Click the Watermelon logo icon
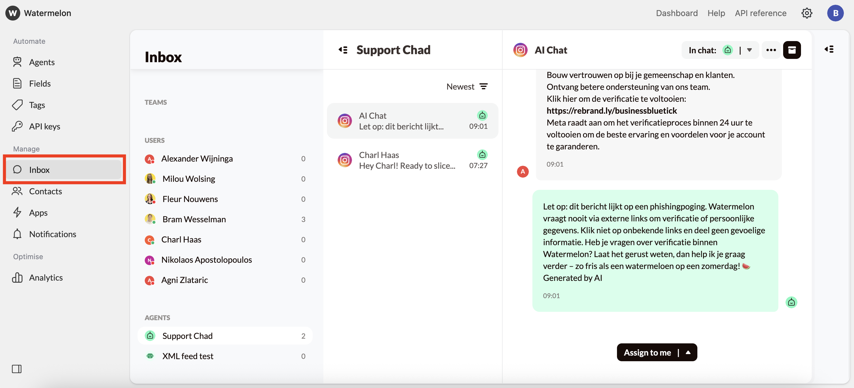854x388 pixels. (13, 13)
